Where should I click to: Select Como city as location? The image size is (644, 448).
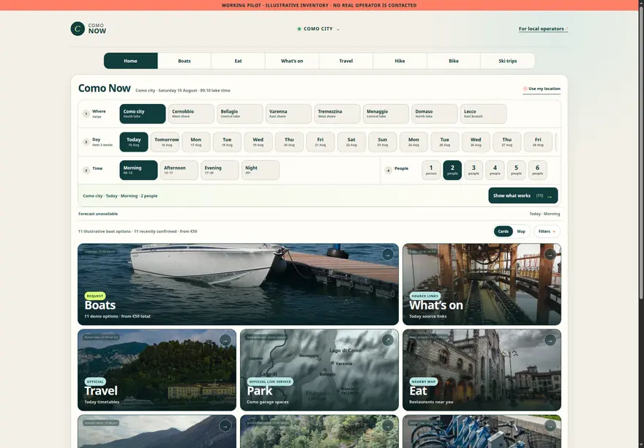143,114
